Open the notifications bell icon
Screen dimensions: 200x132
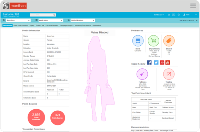pyautogui.click(x=169, y=15)
